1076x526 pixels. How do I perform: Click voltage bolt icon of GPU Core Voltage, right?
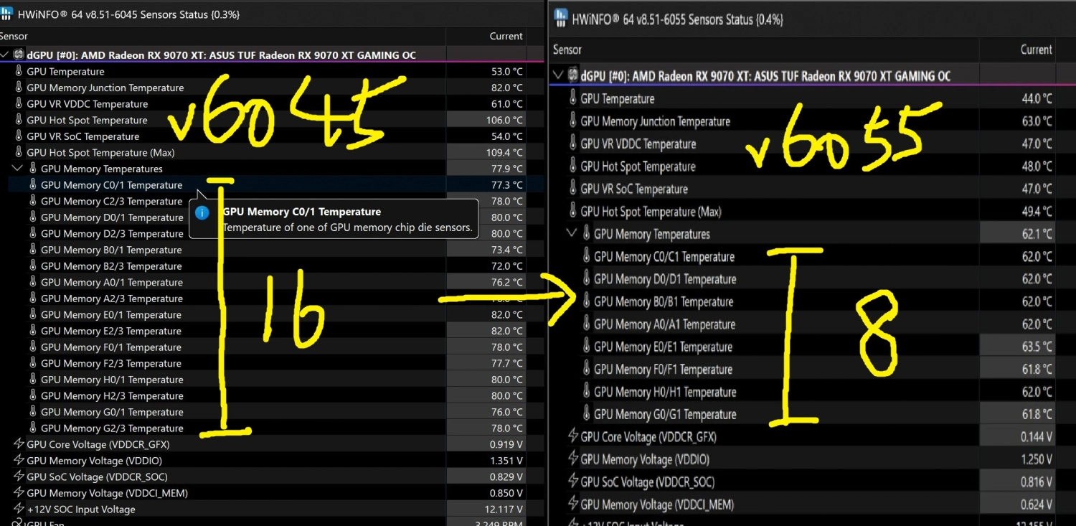click(x=572, y=436)
